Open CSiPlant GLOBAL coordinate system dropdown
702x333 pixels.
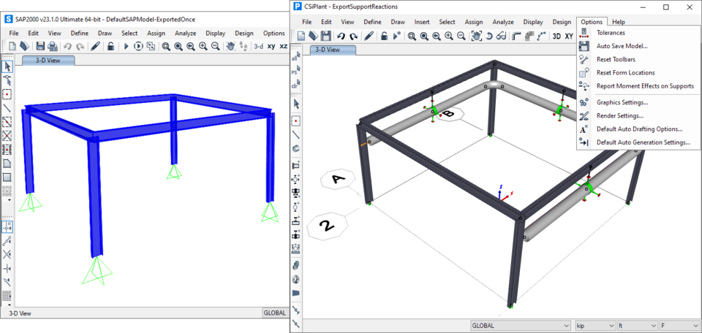[521, 326]
